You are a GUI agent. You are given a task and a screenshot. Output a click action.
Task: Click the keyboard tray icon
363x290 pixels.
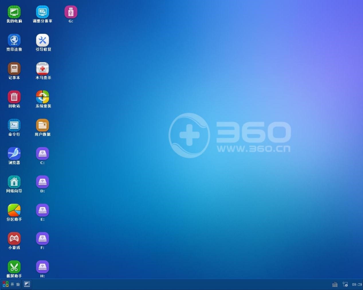[335, 284]
